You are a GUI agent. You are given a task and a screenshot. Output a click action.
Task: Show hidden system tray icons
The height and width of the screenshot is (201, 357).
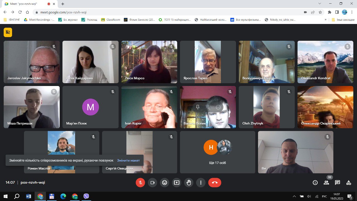pos(294,196)
